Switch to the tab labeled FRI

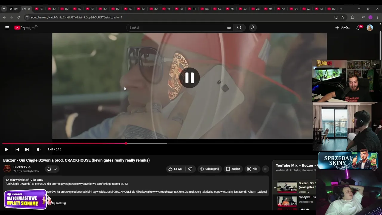(x=192, y=9)
